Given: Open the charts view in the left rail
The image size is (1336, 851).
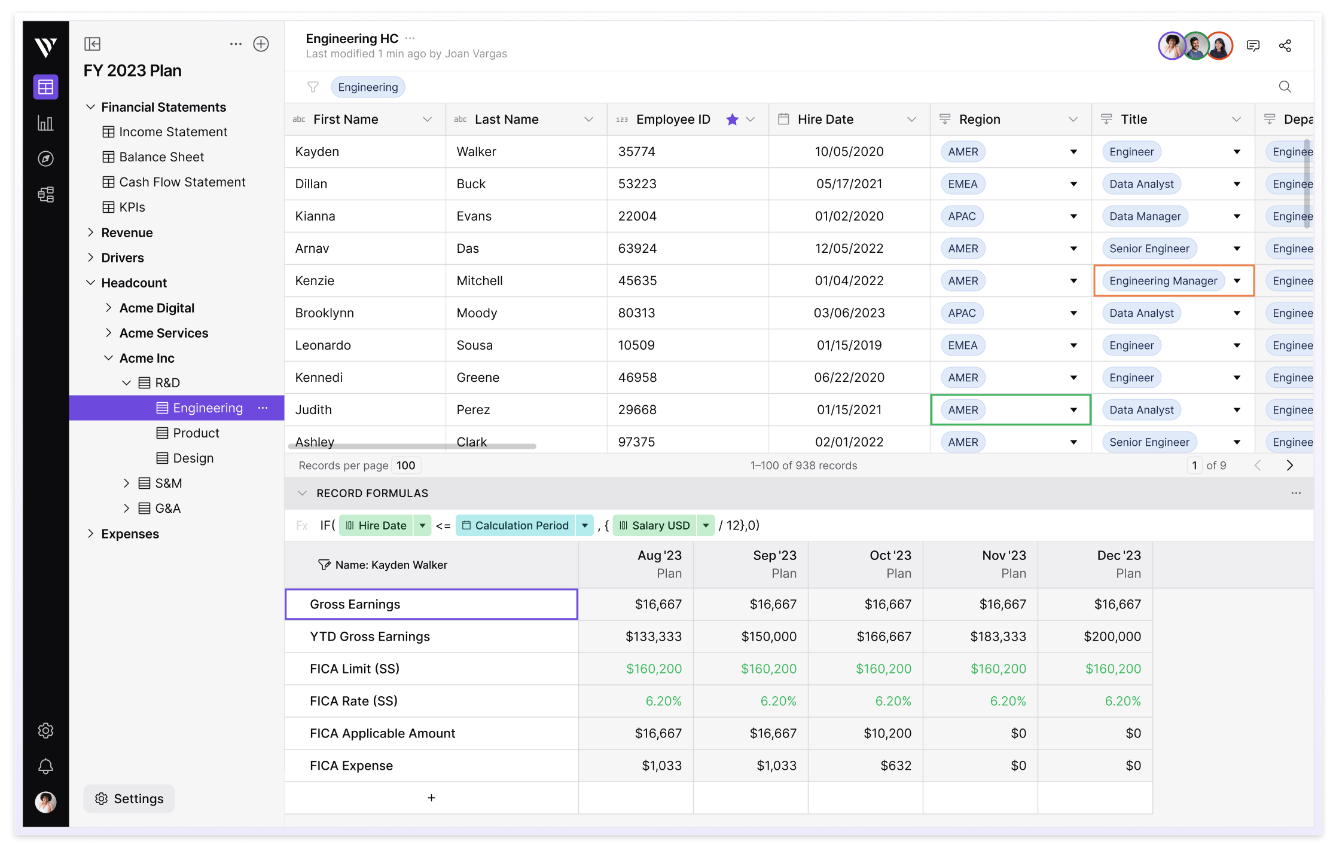Looking at the screenshot, I should (45, 123).
